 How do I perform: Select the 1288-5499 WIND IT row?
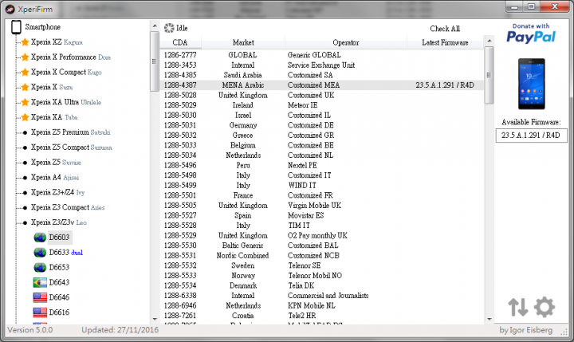(x=322, y=185)
